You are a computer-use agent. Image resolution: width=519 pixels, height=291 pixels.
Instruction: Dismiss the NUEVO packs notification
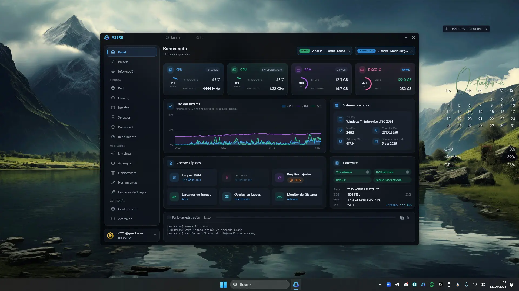tap(349, 51)
